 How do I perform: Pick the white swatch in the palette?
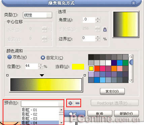[x=108, y=63]
